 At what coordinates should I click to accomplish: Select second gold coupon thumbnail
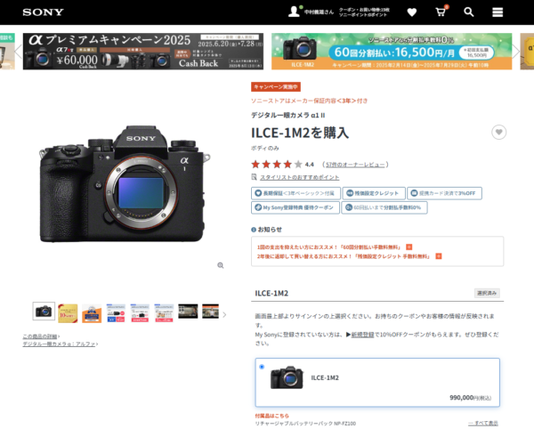(x=68, y=313)
